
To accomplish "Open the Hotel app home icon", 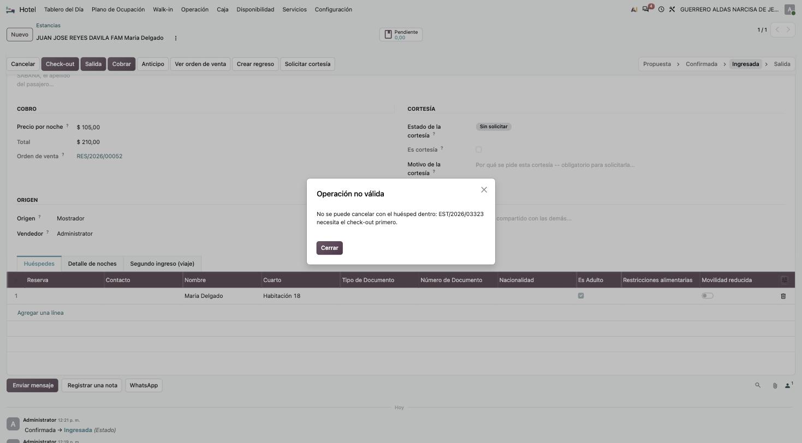I will click(x=10, y=9).
